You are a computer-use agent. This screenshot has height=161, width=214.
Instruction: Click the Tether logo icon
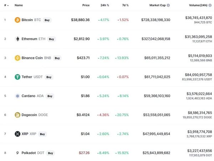17,77
